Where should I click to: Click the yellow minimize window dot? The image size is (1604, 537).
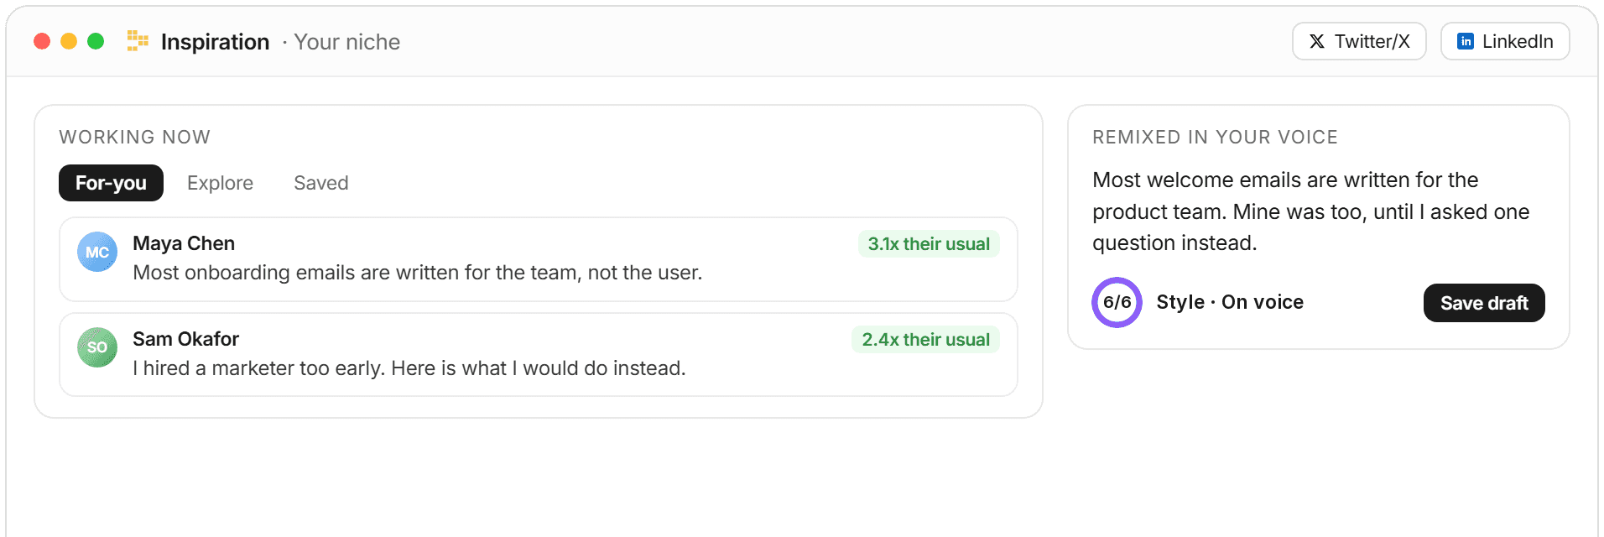click(x=69, y=41)
